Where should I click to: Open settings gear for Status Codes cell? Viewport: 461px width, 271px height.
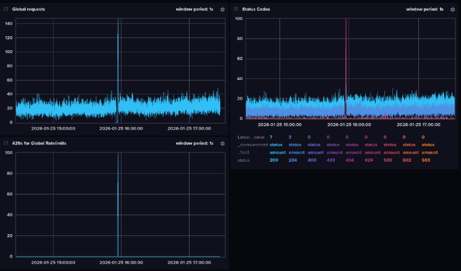click(x=452, y=9)
